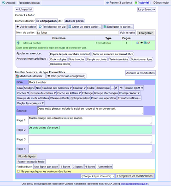Open the Panier (3 cahiers) basket

119,3
